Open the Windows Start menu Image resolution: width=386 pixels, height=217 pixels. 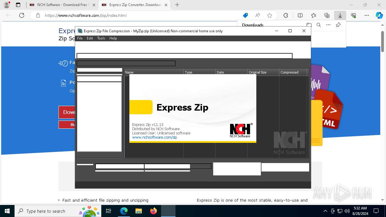[7, 211]
